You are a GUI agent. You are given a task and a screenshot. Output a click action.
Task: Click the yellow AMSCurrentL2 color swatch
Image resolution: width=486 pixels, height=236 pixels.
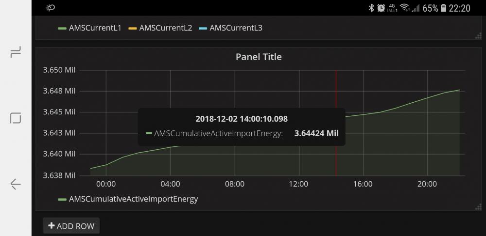pyautogui.click(x=132, y=28)
